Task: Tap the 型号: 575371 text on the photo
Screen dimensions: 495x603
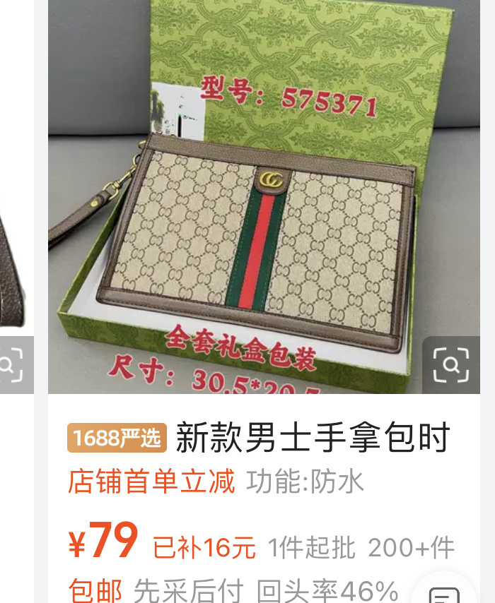Action: (x=289, y=97)
